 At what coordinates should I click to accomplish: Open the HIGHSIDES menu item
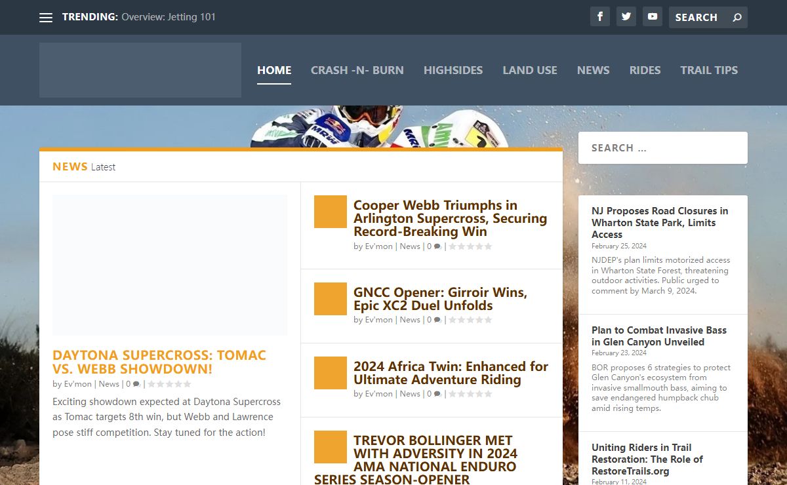point(453,70)
